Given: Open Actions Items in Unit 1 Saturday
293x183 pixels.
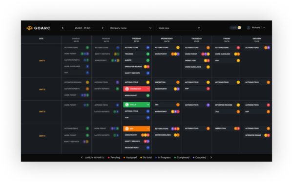Looking at the screenshot, I should pos(257,48).
